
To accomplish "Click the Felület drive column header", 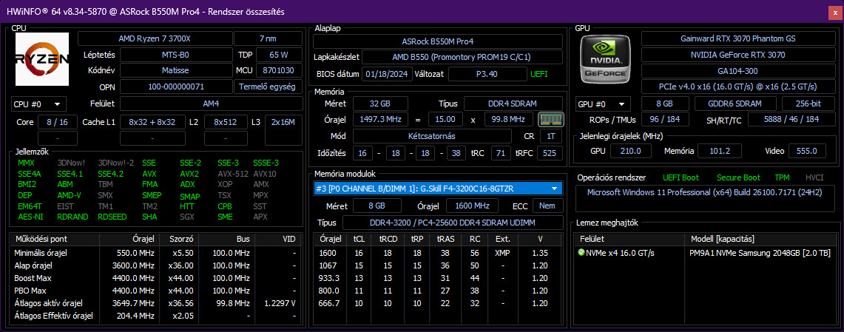I will [x=629, y=238].
